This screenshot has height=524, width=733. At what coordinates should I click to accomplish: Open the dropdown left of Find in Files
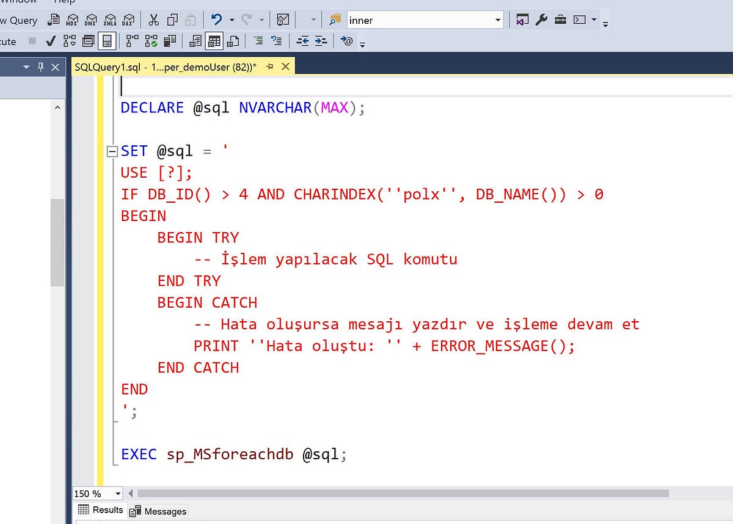tap(313, 21)
